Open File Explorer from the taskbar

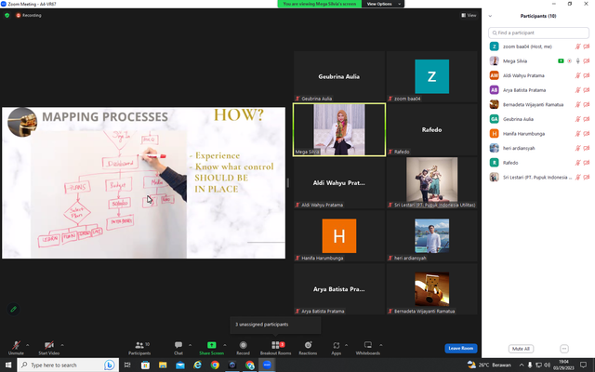[163, 365]
